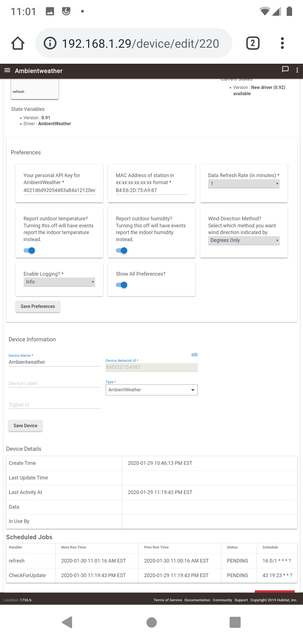Click the Copyright 2019 Hubitat text

click(x=274, y=600)
